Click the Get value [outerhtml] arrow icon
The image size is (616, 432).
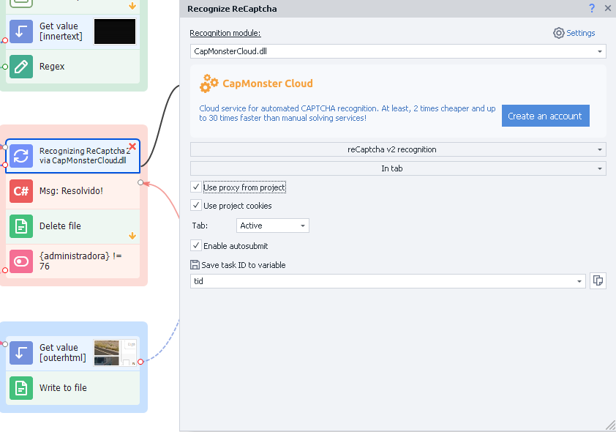(21, 353)
